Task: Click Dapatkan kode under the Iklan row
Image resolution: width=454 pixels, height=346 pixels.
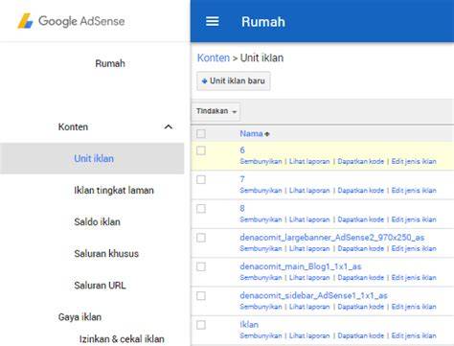Action: point(361,335)
